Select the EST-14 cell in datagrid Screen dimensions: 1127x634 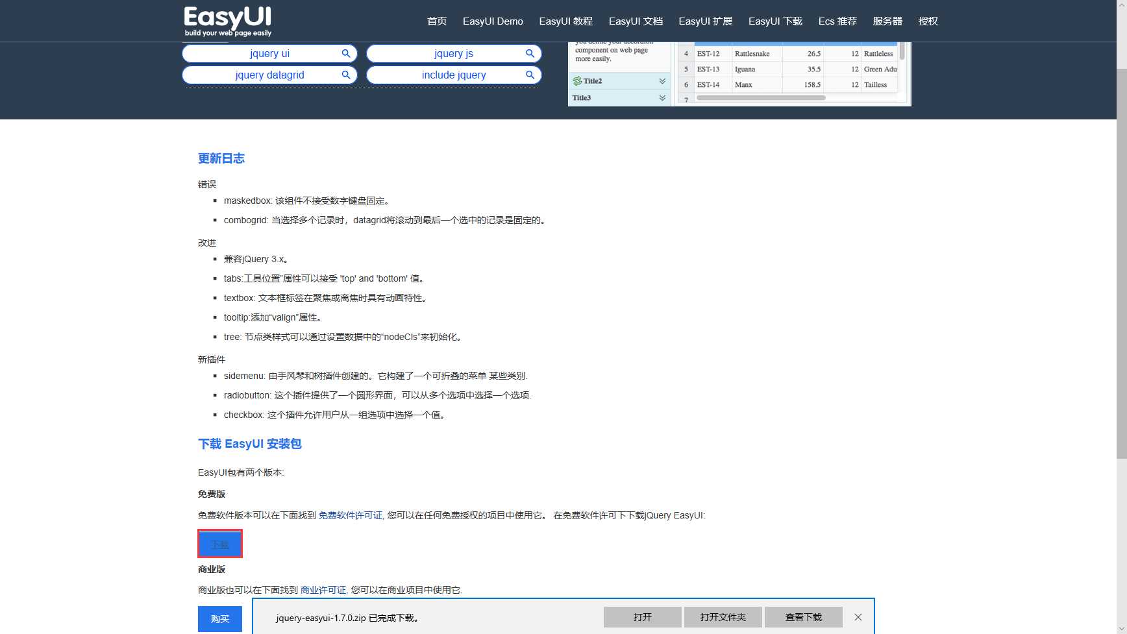point(713,85)
